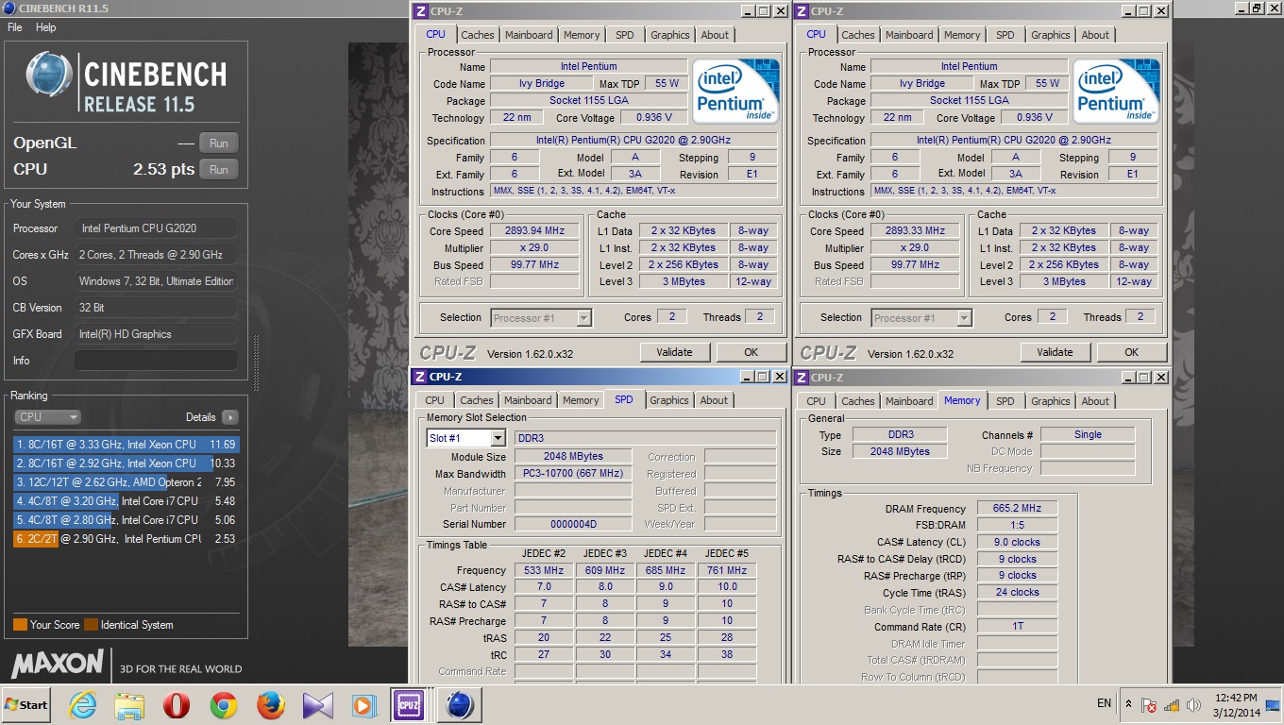Open Graphics tab in top-left CPU-Z
The width and height of the screenshot is (1284, 725).
click(670, 35)
